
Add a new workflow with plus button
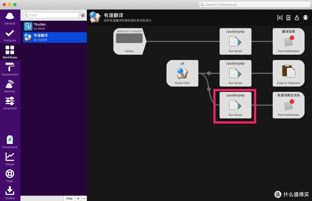pyautogui.click(x=78, y=198)
